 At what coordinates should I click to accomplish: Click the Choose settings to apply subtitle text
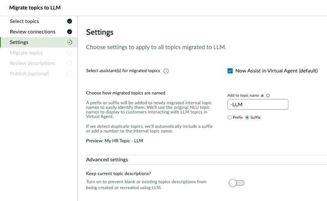pyautogui.click(x=156, y=47)
